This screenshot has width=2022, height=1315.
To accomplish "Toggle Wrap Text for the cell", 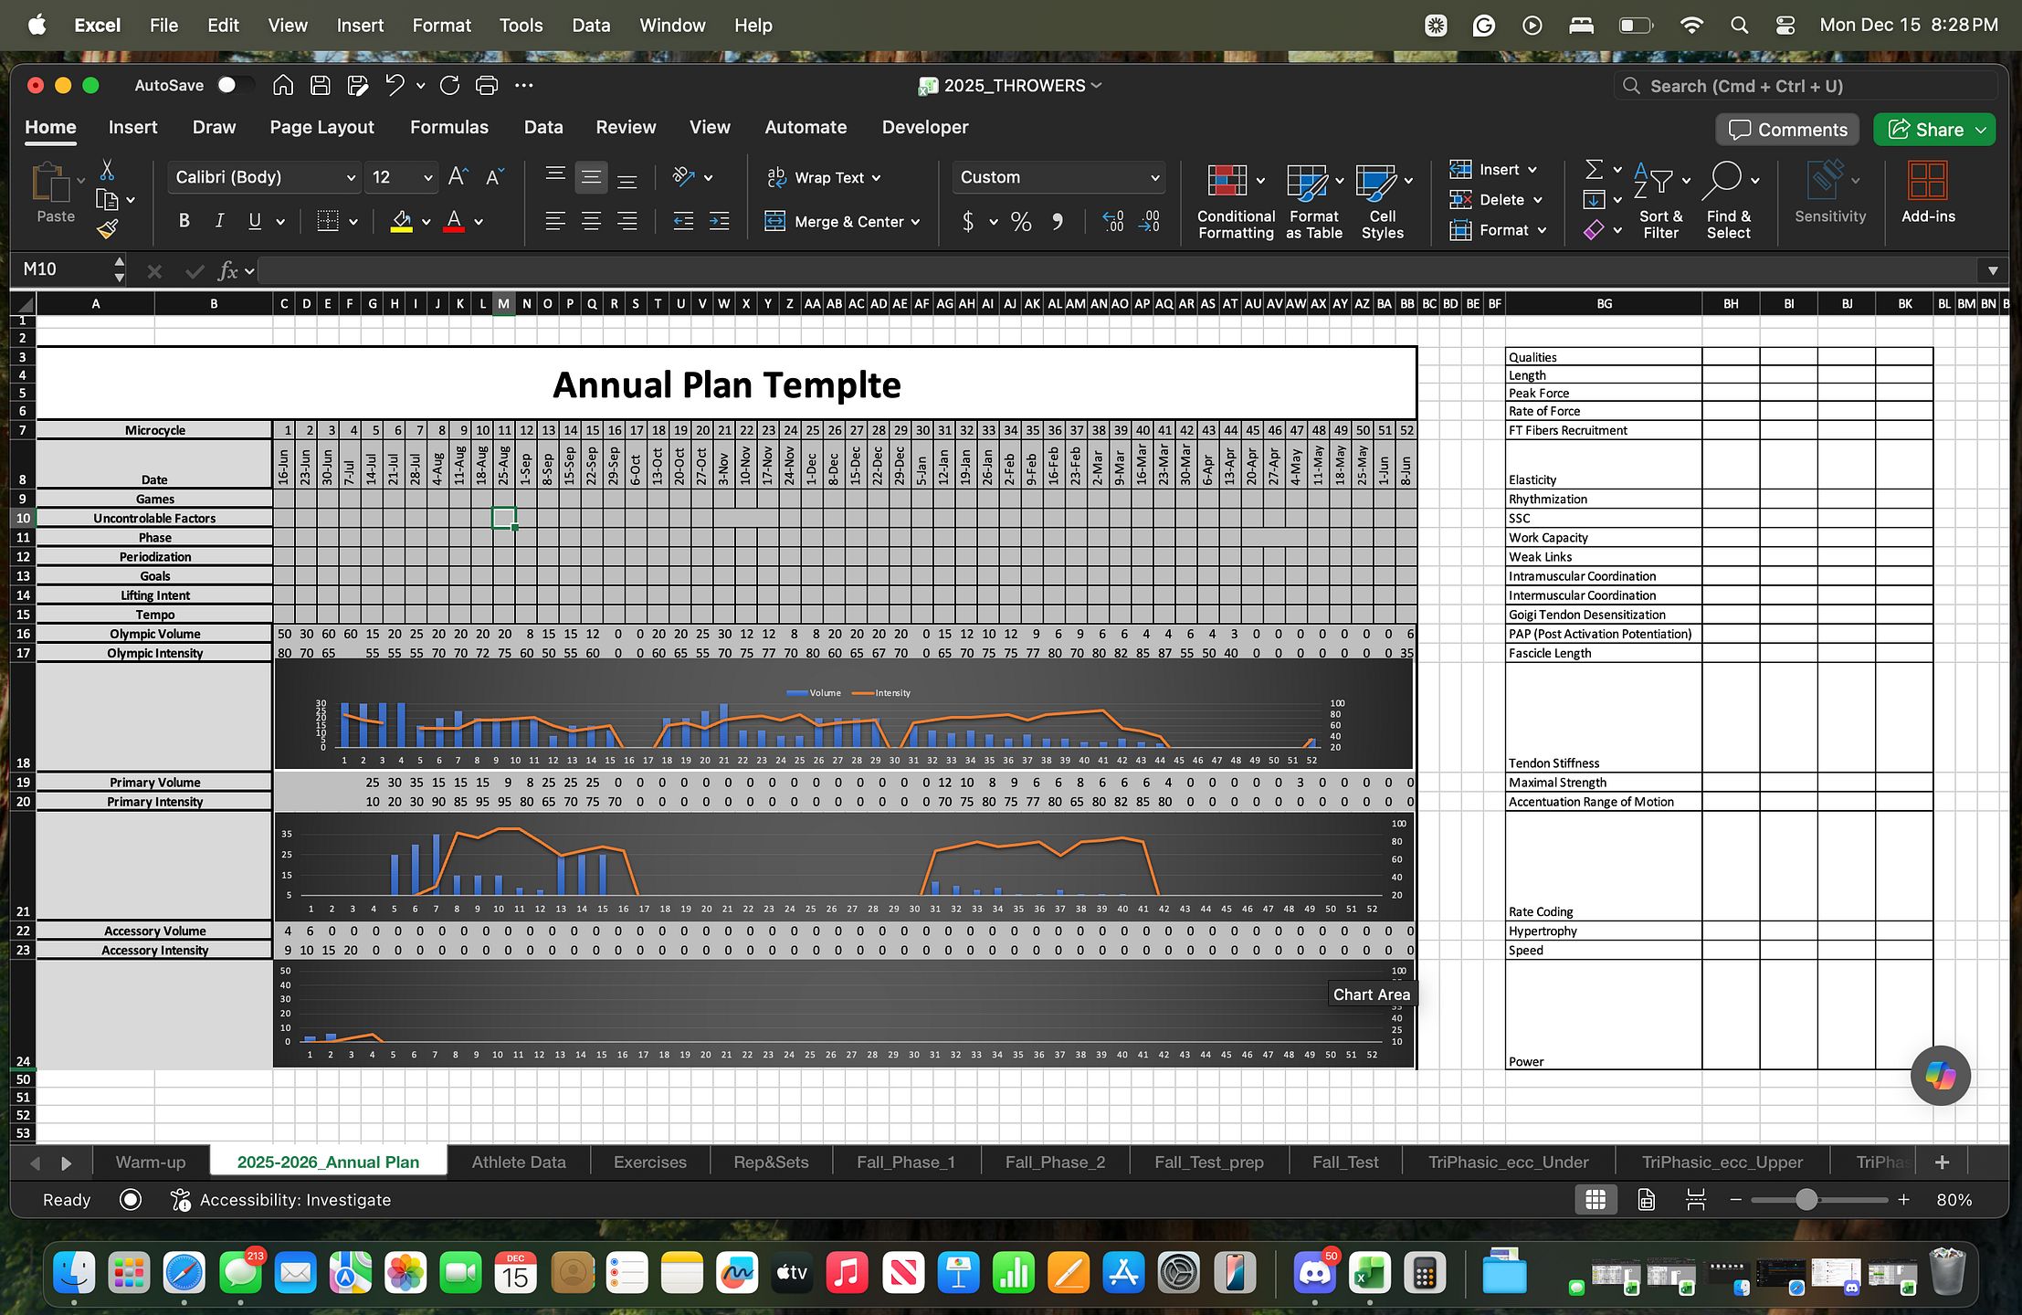I will 825,177.
